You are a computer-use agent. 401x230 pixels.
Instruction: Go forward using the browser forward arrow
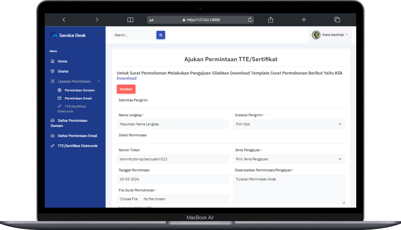tap(97, 20)
